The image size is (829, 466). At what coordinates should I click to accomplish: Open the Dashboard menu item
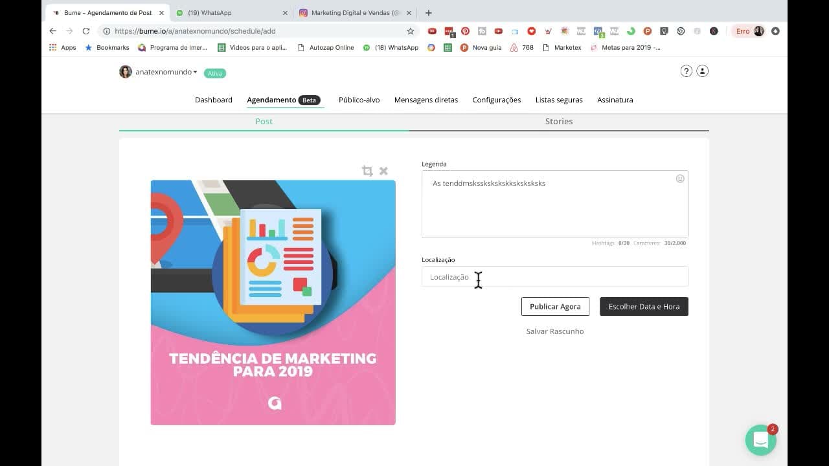[x=214, y=100]
